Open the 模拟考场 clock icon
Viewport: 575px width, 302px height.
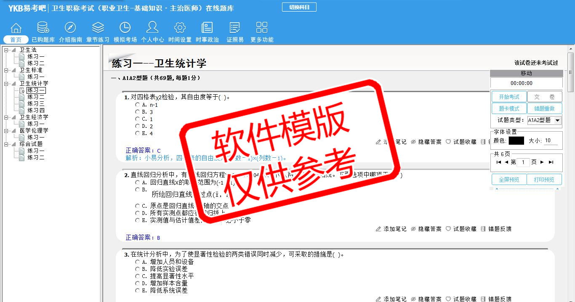[125, 28]
